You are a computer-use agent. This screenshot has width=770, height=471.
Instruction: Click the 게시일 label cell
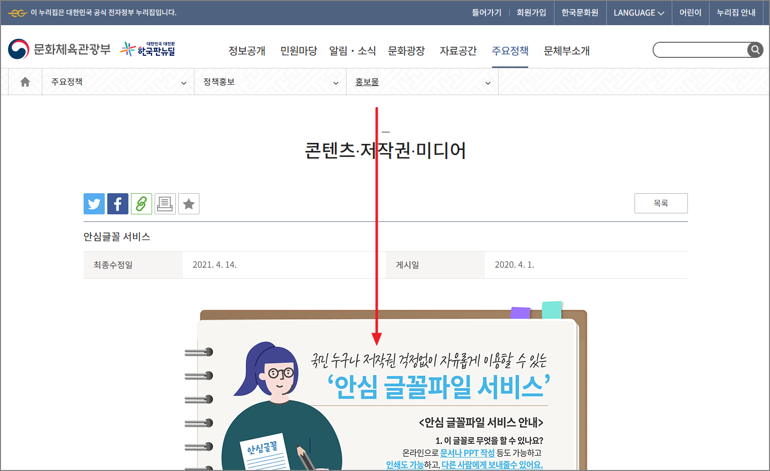tap(435, 265)
